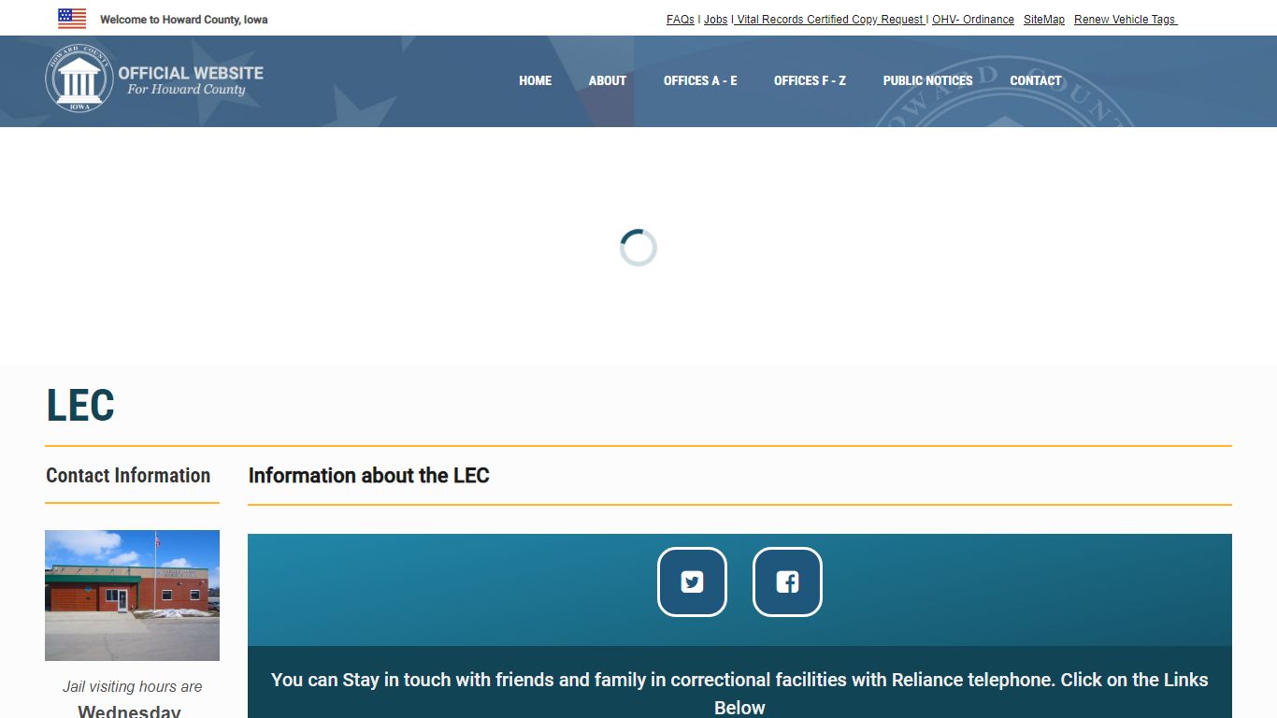Click the loading spinner in banner area

point(638,248)
